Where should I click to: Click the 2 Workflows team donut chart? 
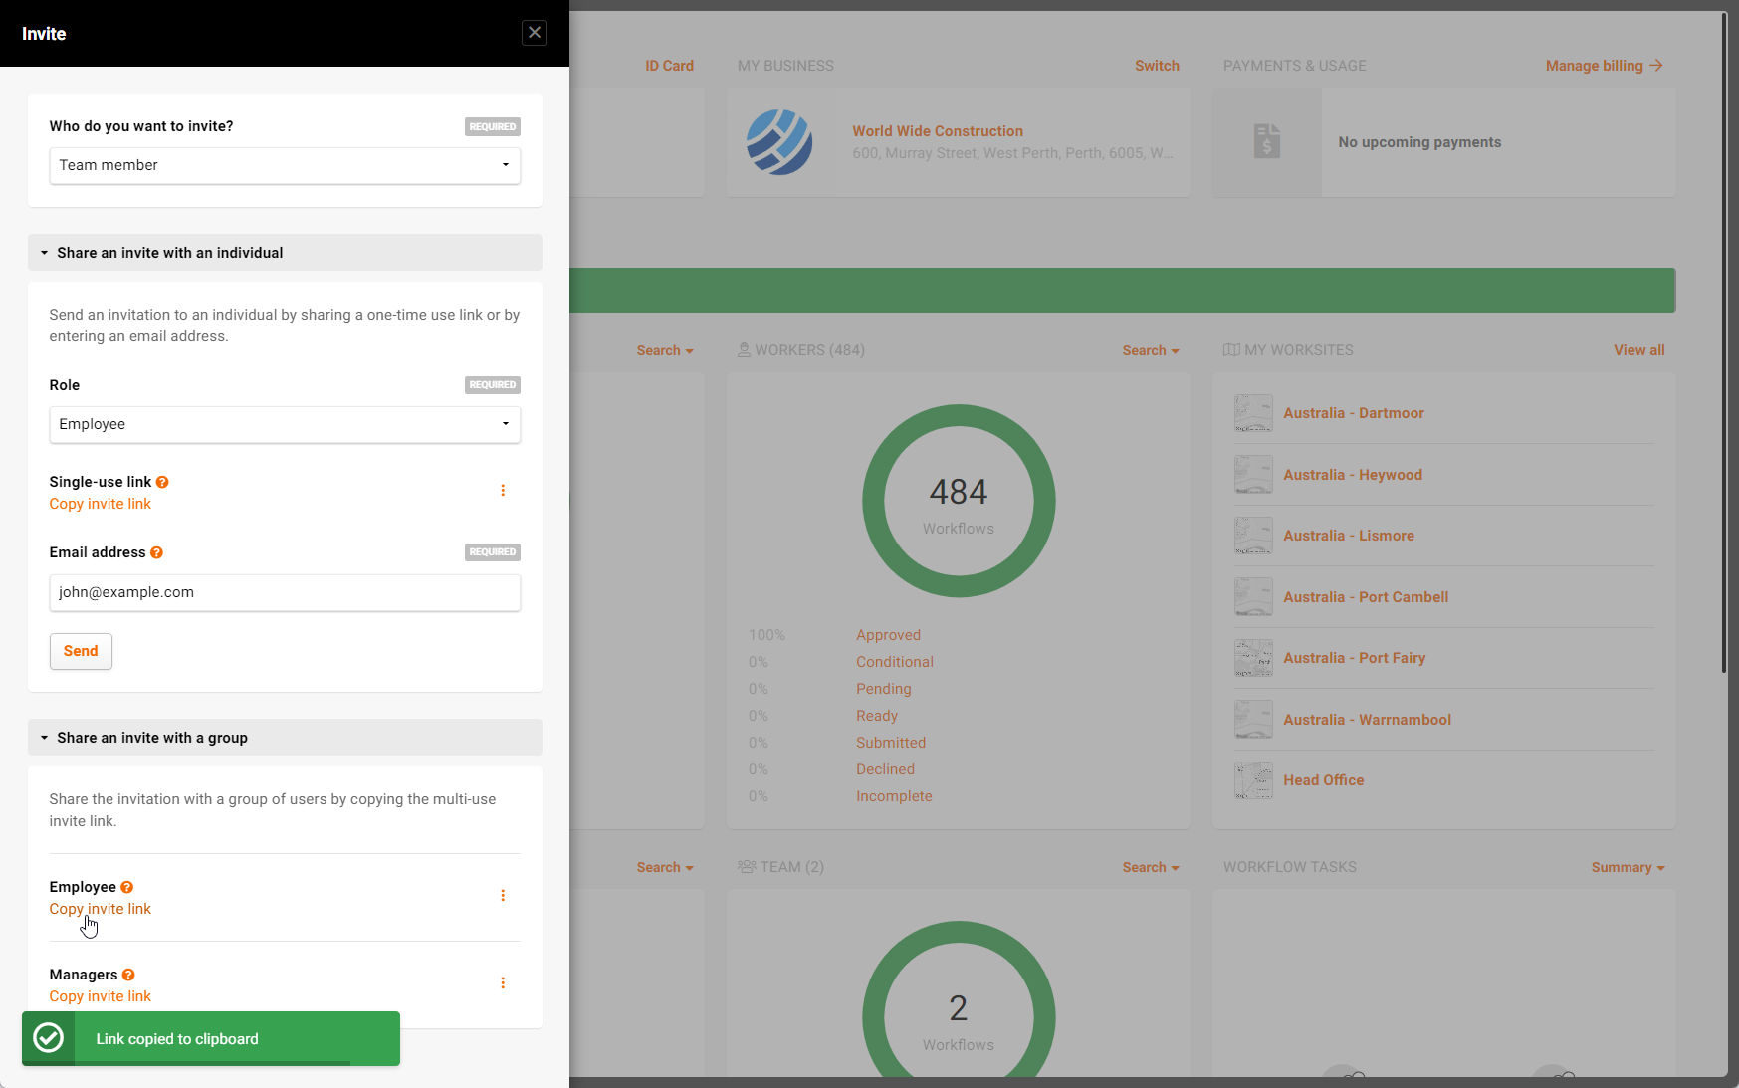click(x=959, y=999)
